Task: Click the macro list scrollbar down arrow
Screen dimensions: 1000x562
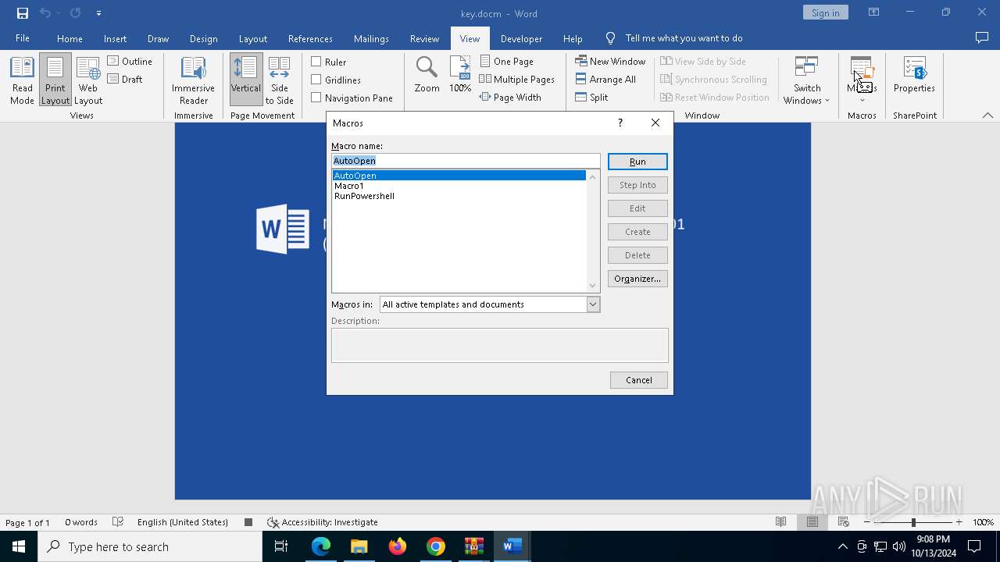Action: pyautogui.click(x=592, y=286)
